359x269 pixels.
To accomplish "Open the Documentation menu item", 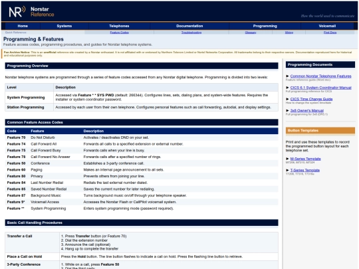I will coord(189,26).
